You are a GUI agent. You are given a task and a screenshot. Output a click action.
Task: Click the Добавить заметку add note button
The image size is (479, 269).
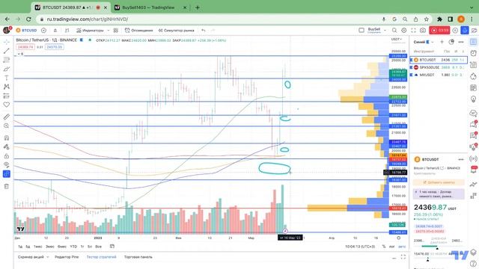439,182
